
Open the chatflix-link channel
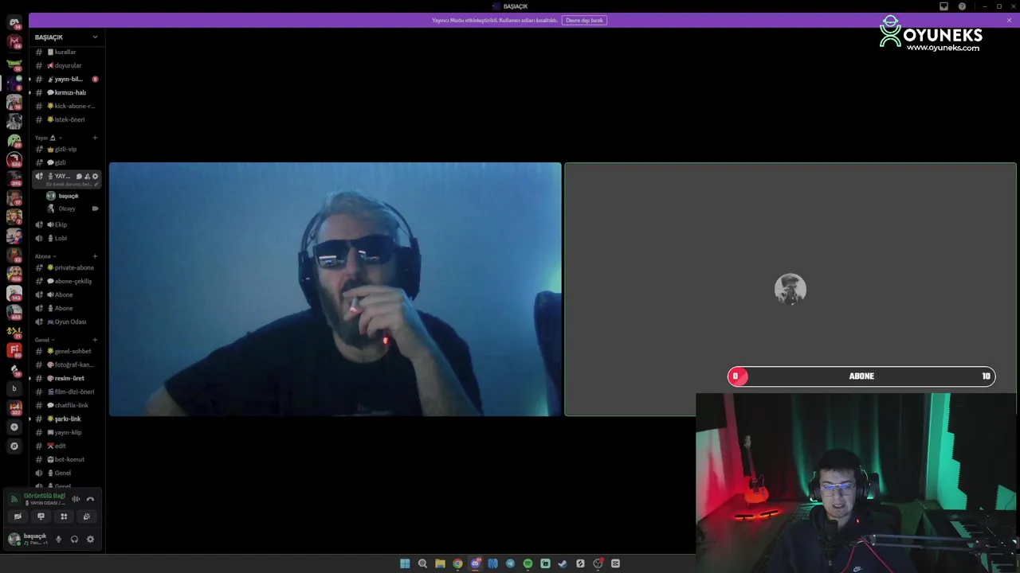point(67,405)
